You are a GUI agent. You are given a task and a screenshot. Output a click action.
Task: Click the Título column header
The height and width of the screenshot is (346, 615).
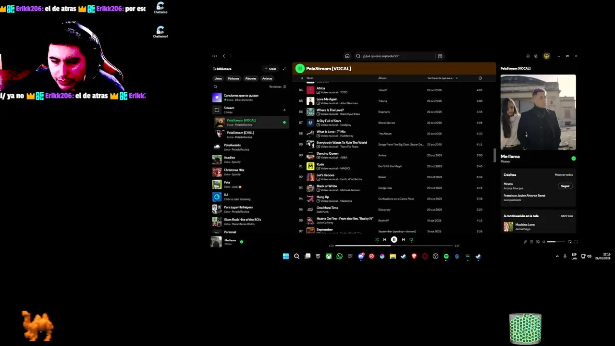coord(310,78)
